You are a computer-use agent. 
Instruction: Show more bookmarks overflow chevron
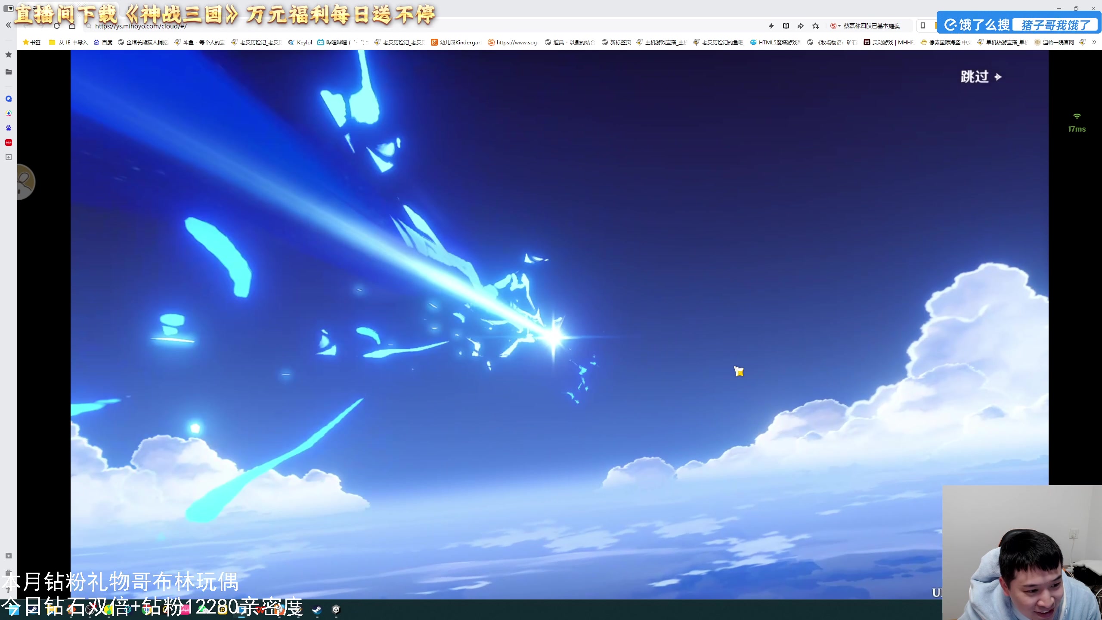point(1094,42)
